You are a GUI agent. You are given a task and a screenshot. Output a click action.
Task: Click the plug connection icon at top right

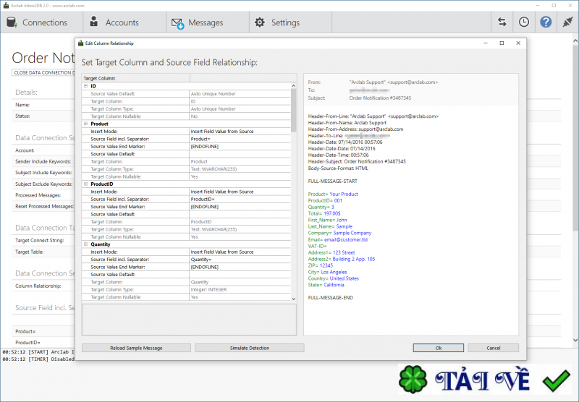[x=567, y=22]
